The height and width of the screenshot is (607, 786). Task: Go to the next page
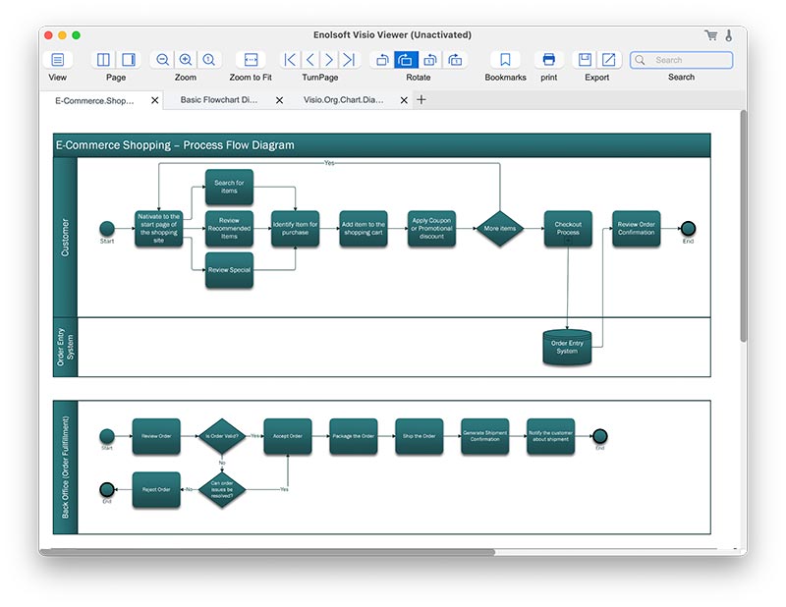click(x=330, y=60)
